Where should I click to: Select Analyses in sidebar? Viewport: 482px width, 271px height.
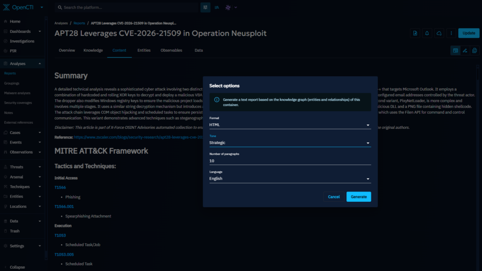click(17, 64)
